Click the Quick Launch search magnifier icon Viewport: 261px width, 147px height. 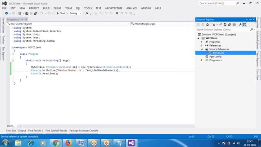(237, 3)
